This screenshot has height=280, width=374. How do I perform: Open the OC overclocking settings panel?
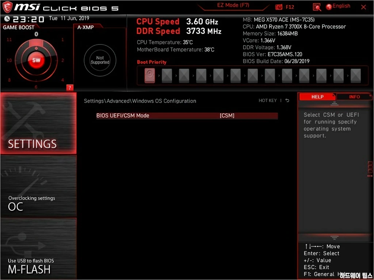(38, 186)
